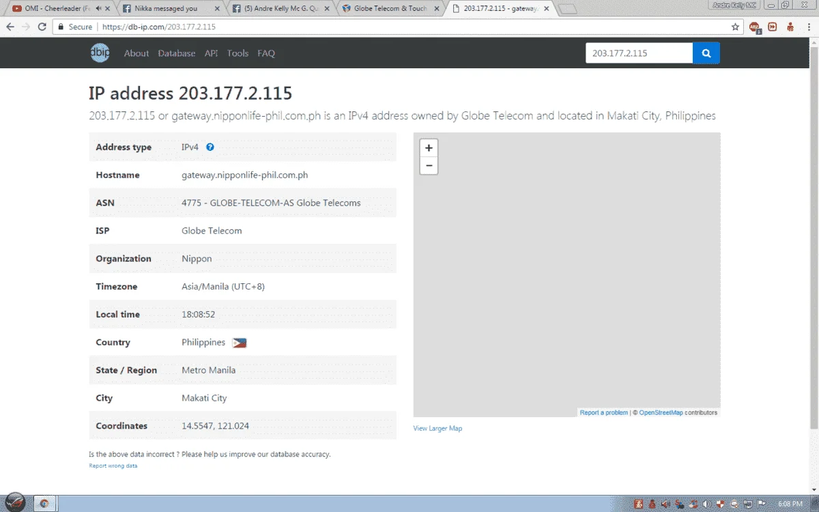The height and width of the screenshot is (512, 819).
Task: Click the red person extension icon
Action: (x=790, y=27)
